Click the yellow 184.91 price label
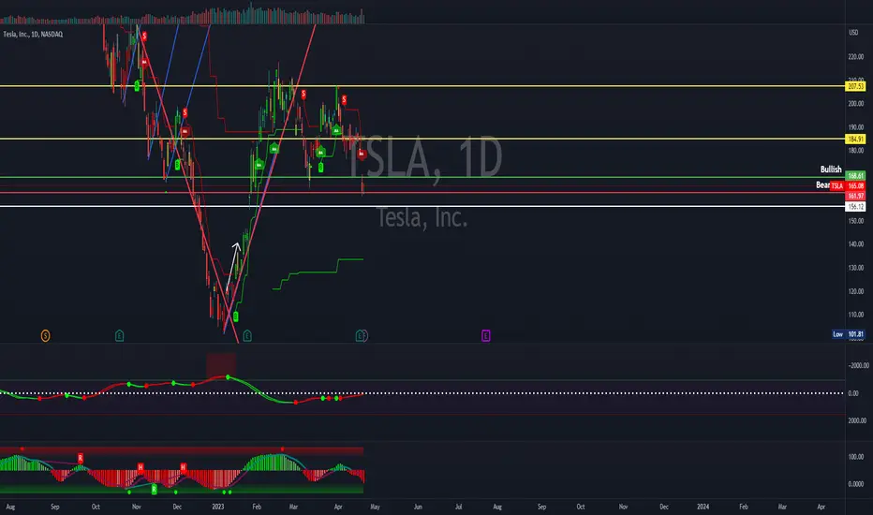873x515 pixels. coord(856,140)
